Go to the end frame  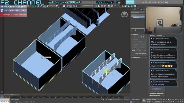tap(173, 100)
